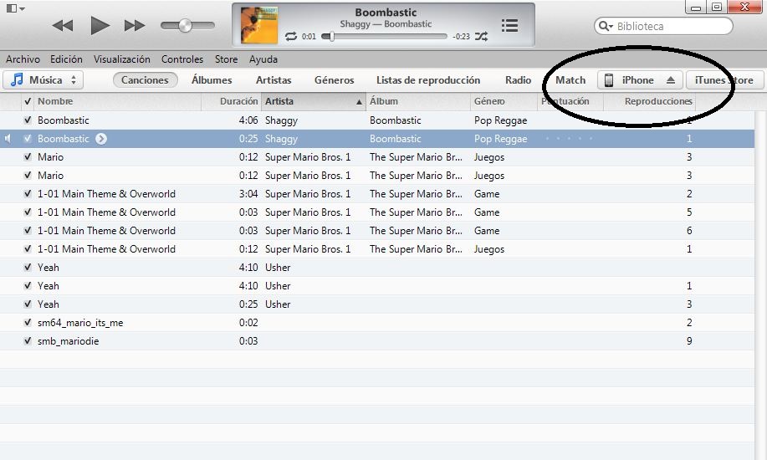Uncheck the 0:25 Yeah checkbox

(x=28, y=304)
